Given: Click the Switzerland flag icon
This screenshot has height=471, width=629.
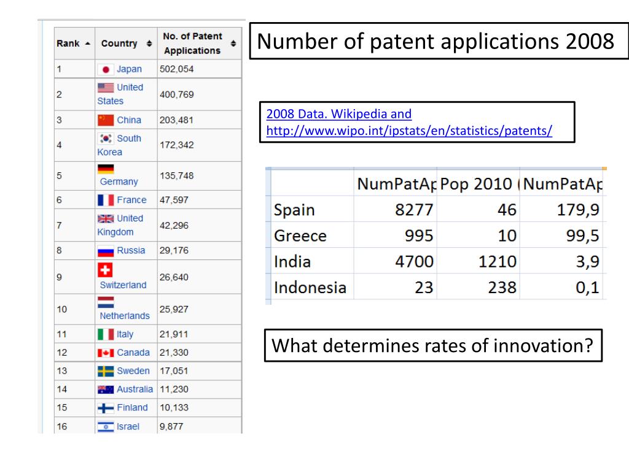Looking at the screenshot, I should pos(105,270).
